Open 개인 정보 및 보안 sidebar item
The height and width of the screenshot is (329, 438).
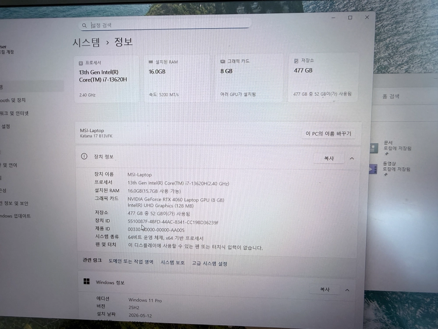[x=14, y=204]
